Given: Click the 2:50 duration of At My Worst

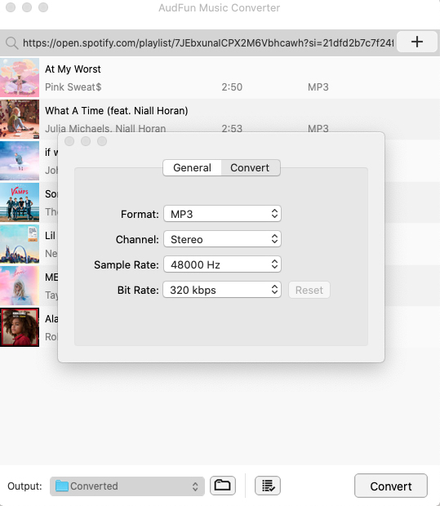Looking at the screenshot, I should coord(232,87).
